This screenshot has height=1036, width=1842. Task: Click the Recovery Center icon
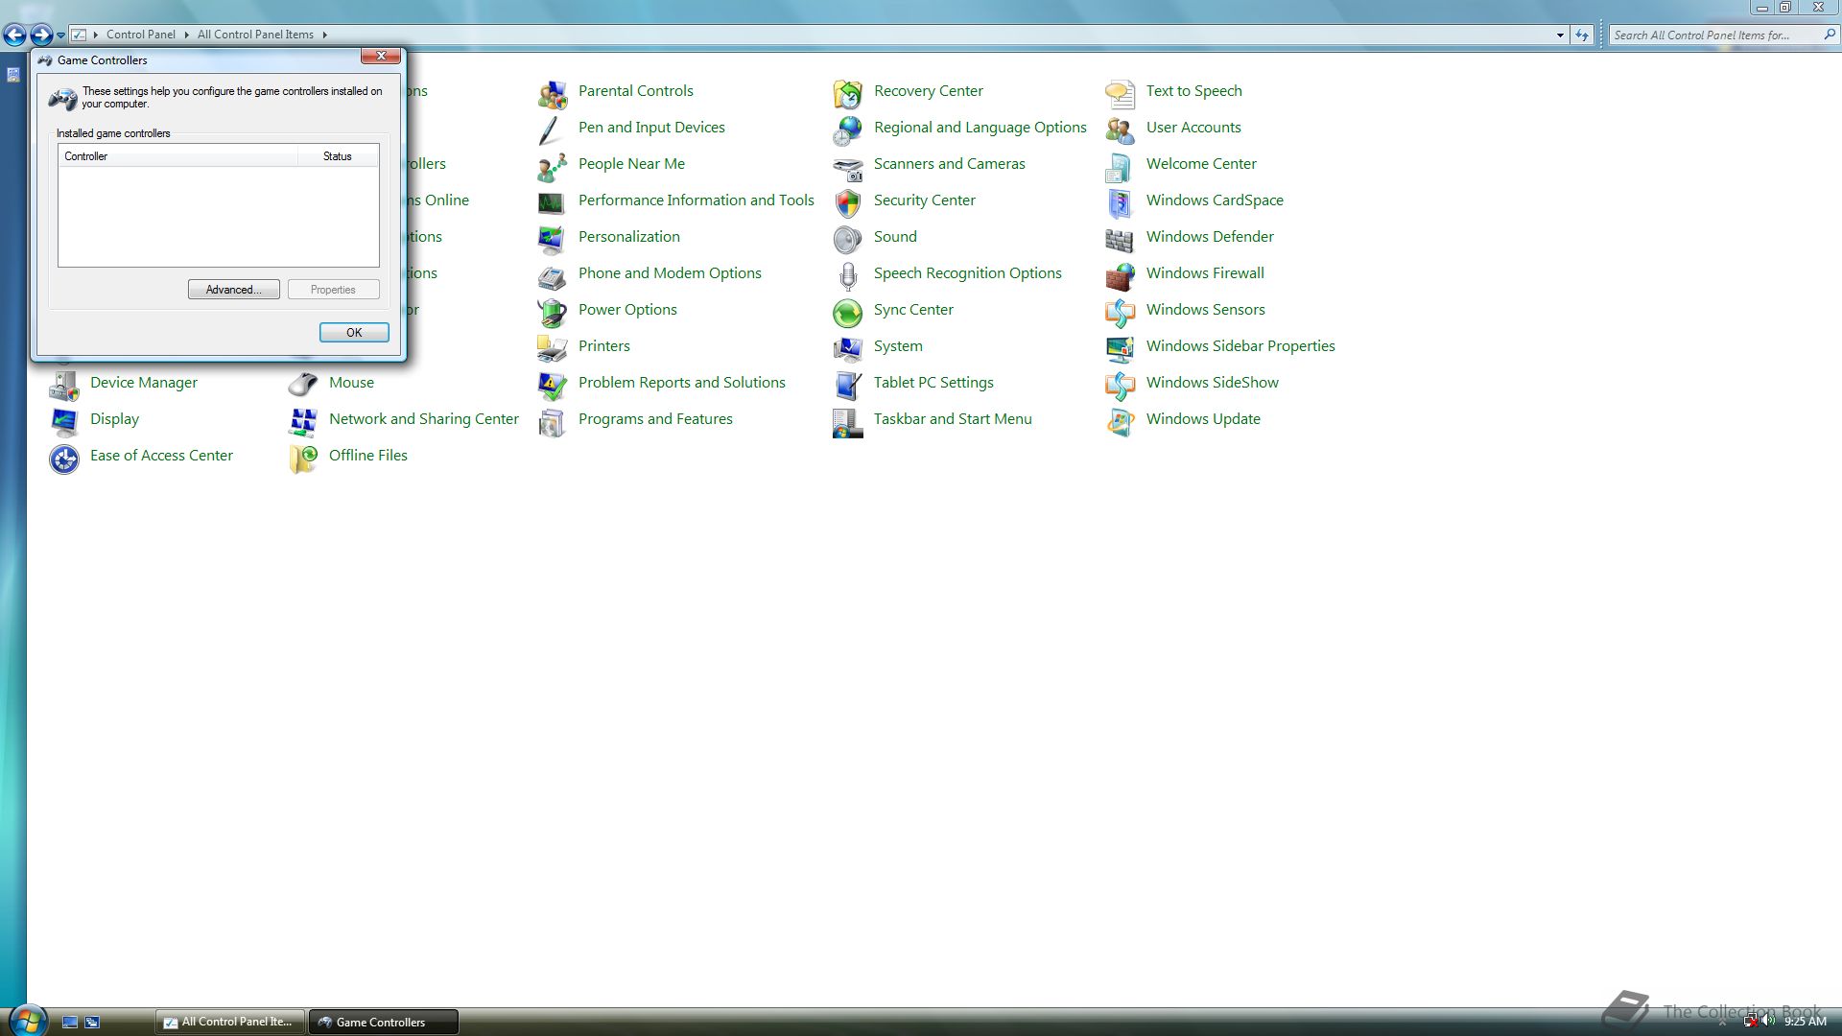(847, 93)
